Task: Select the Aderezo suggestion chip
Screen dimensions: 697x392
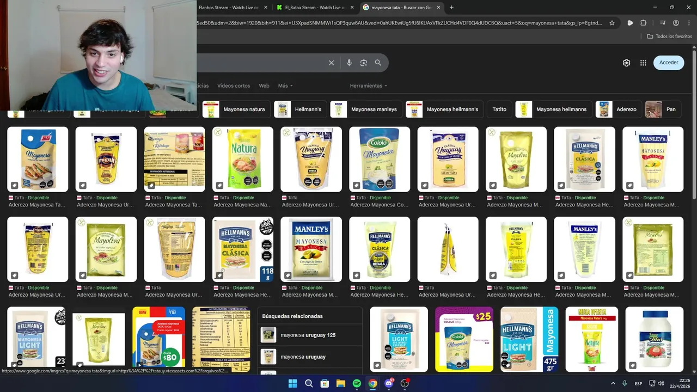Action: point(619,109)
